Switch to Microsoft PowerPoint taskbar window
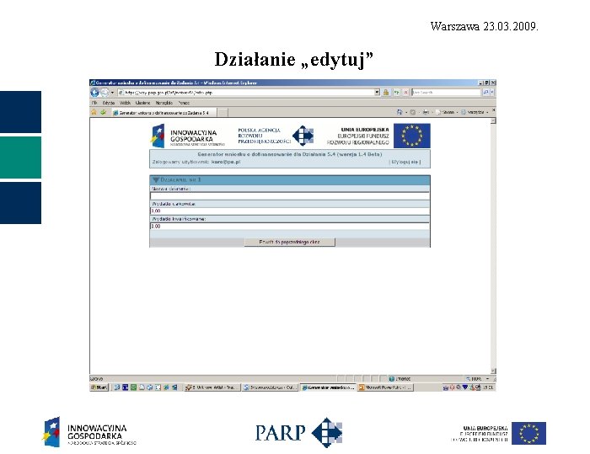590x454 pixels. point(384,387)
